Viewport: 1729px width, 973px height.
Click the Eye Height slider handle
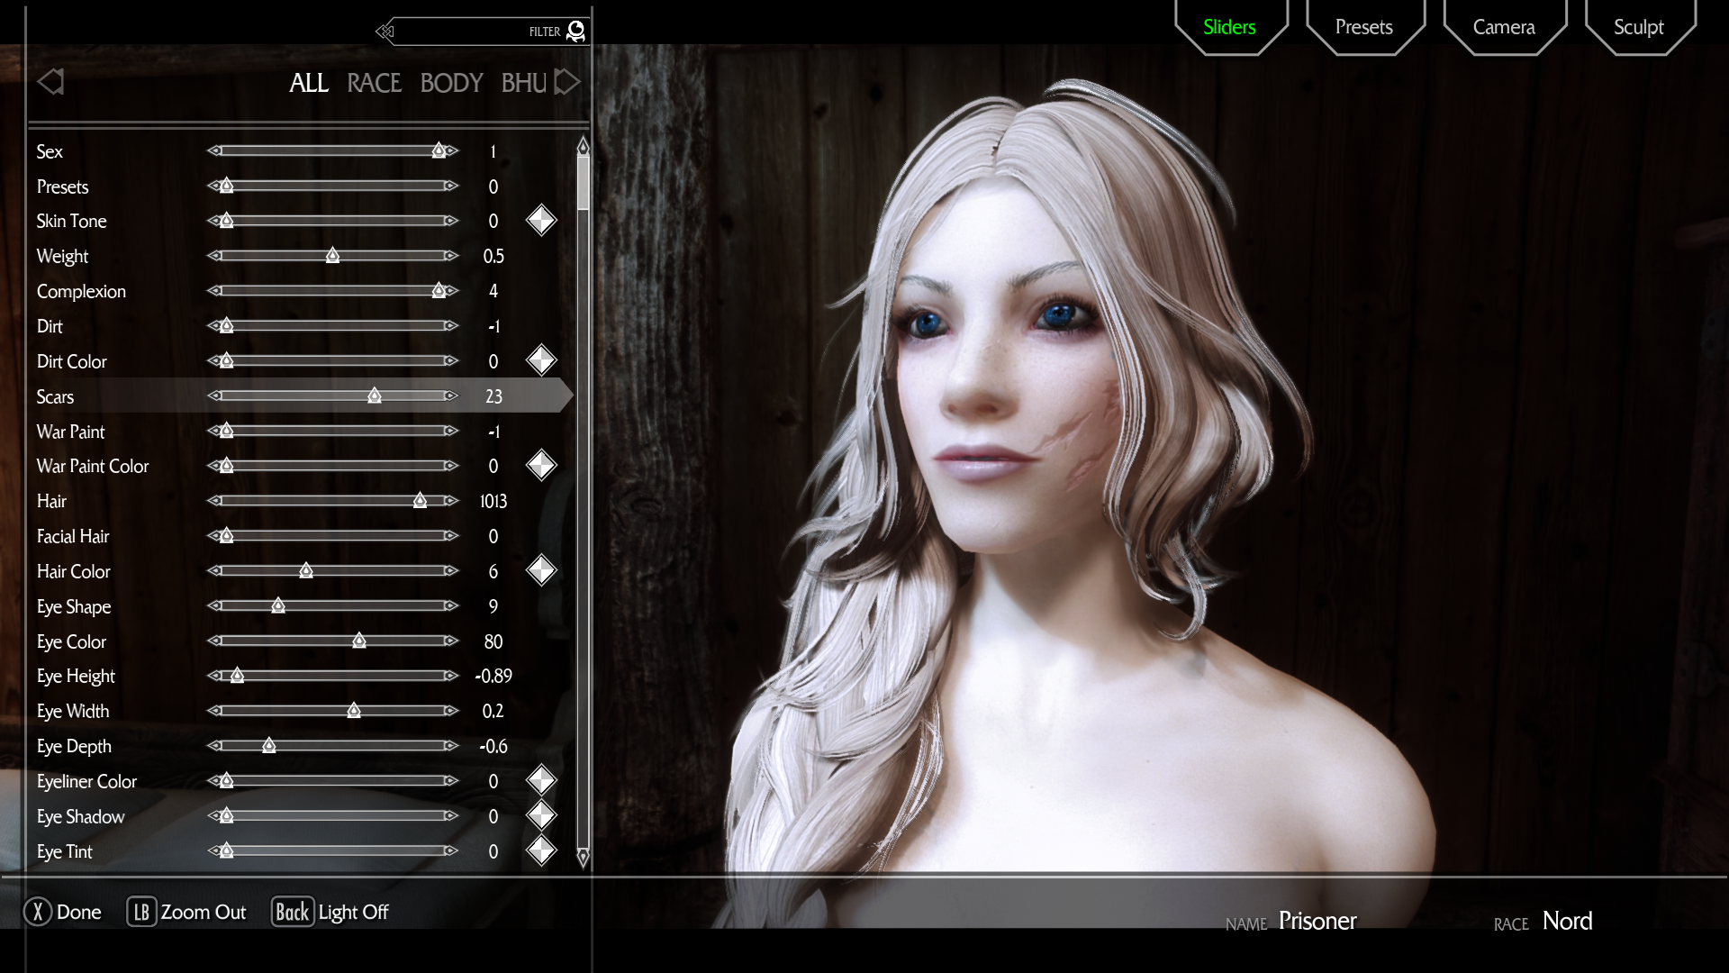point(237,675)
